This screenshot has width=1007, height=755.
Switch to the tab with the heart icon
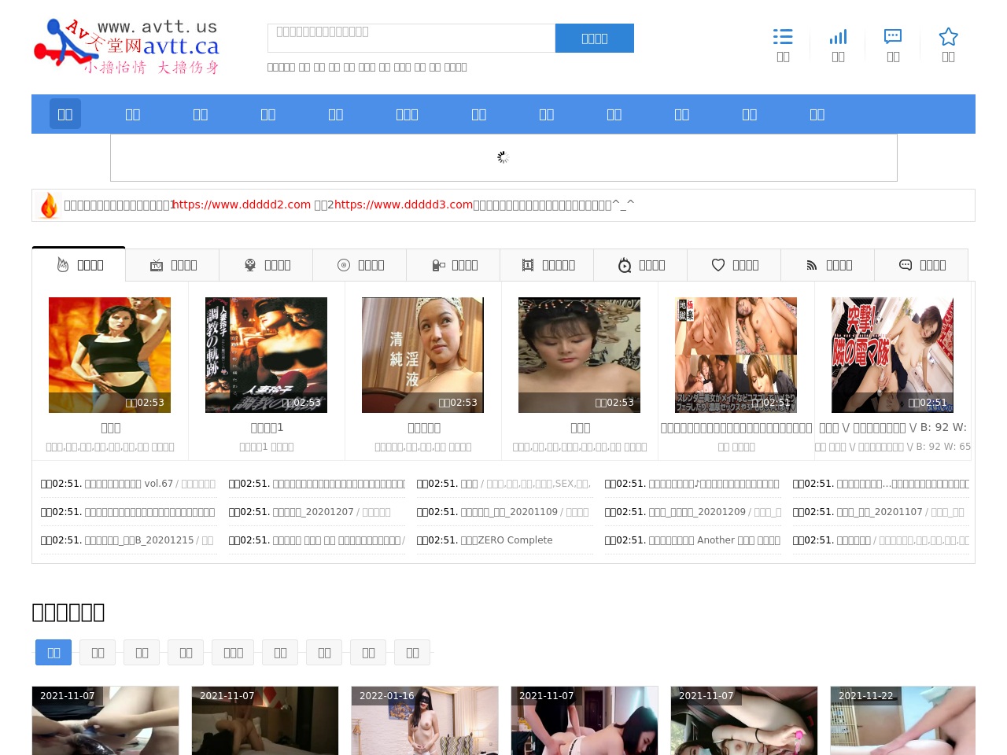pos(734,265)
